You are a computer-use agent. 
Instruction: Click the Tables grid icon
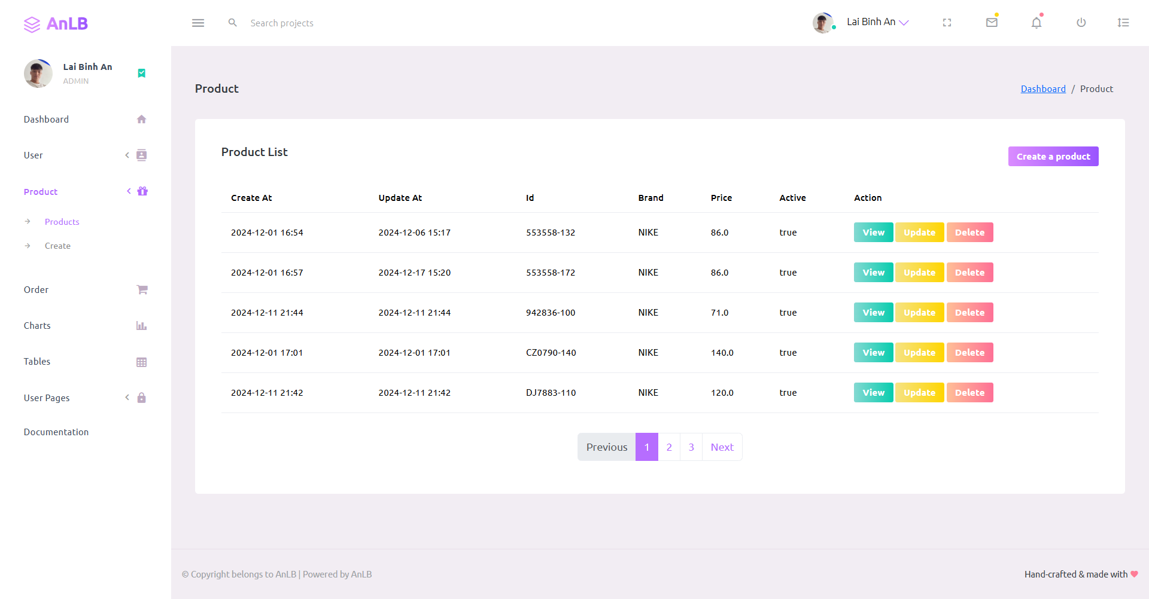(142, 362)
